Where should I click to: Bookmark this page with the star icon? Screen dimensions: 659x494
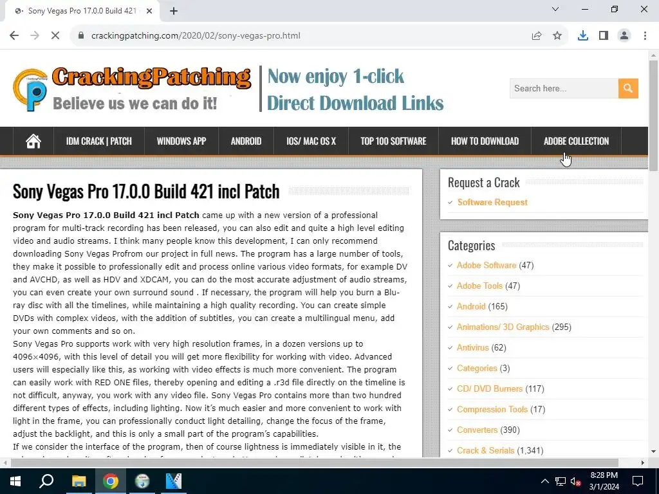click(557, 36)
